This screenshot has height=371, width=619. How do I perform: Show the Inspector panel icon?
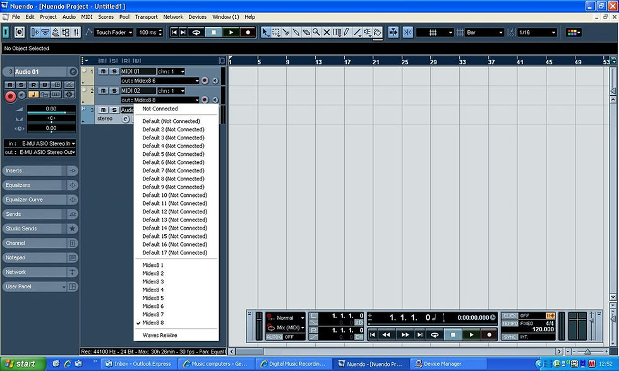(x=35, y=32)
